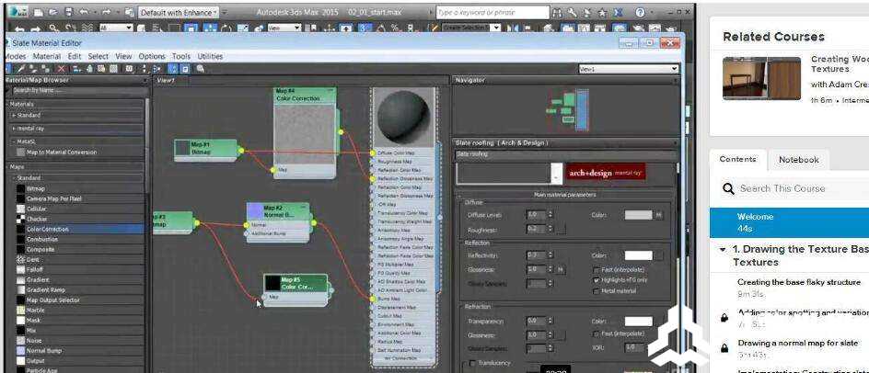Enable the Metal material checkbox
Image resolution: width=869 pixels, height=373 pixels.
click(597, 290)
